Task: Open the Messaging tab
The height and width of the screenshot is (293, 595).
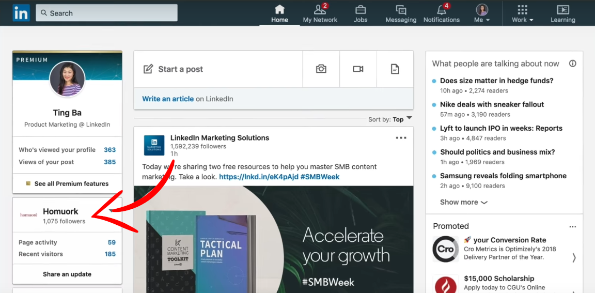Action: 401,14
